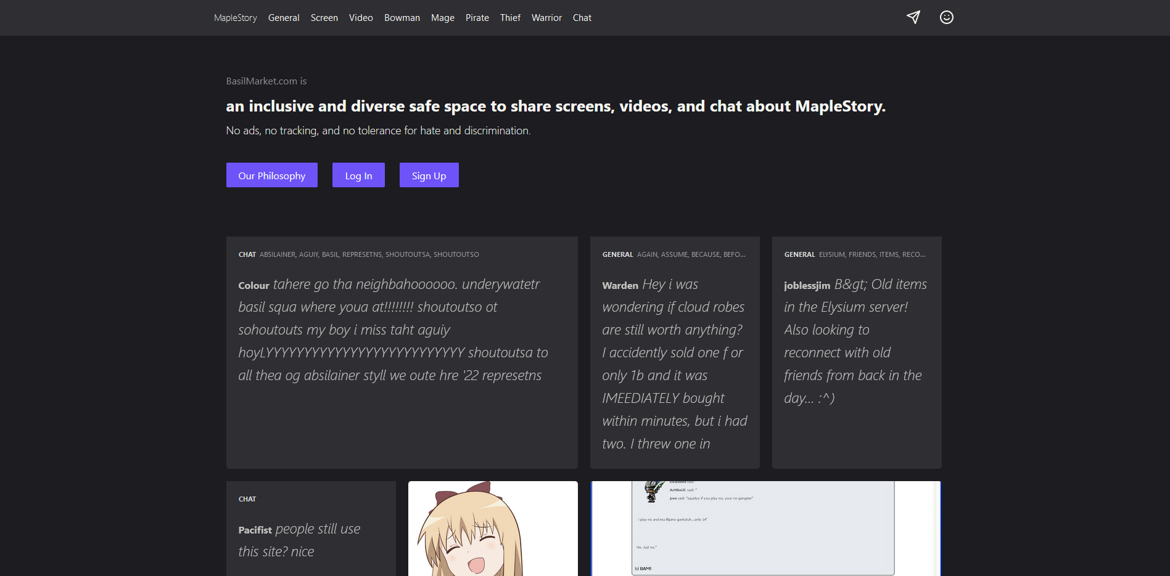The height and width of the screenshot is (576, 1170).
Task: Open the Warrior category
Action: coord(546,18)
